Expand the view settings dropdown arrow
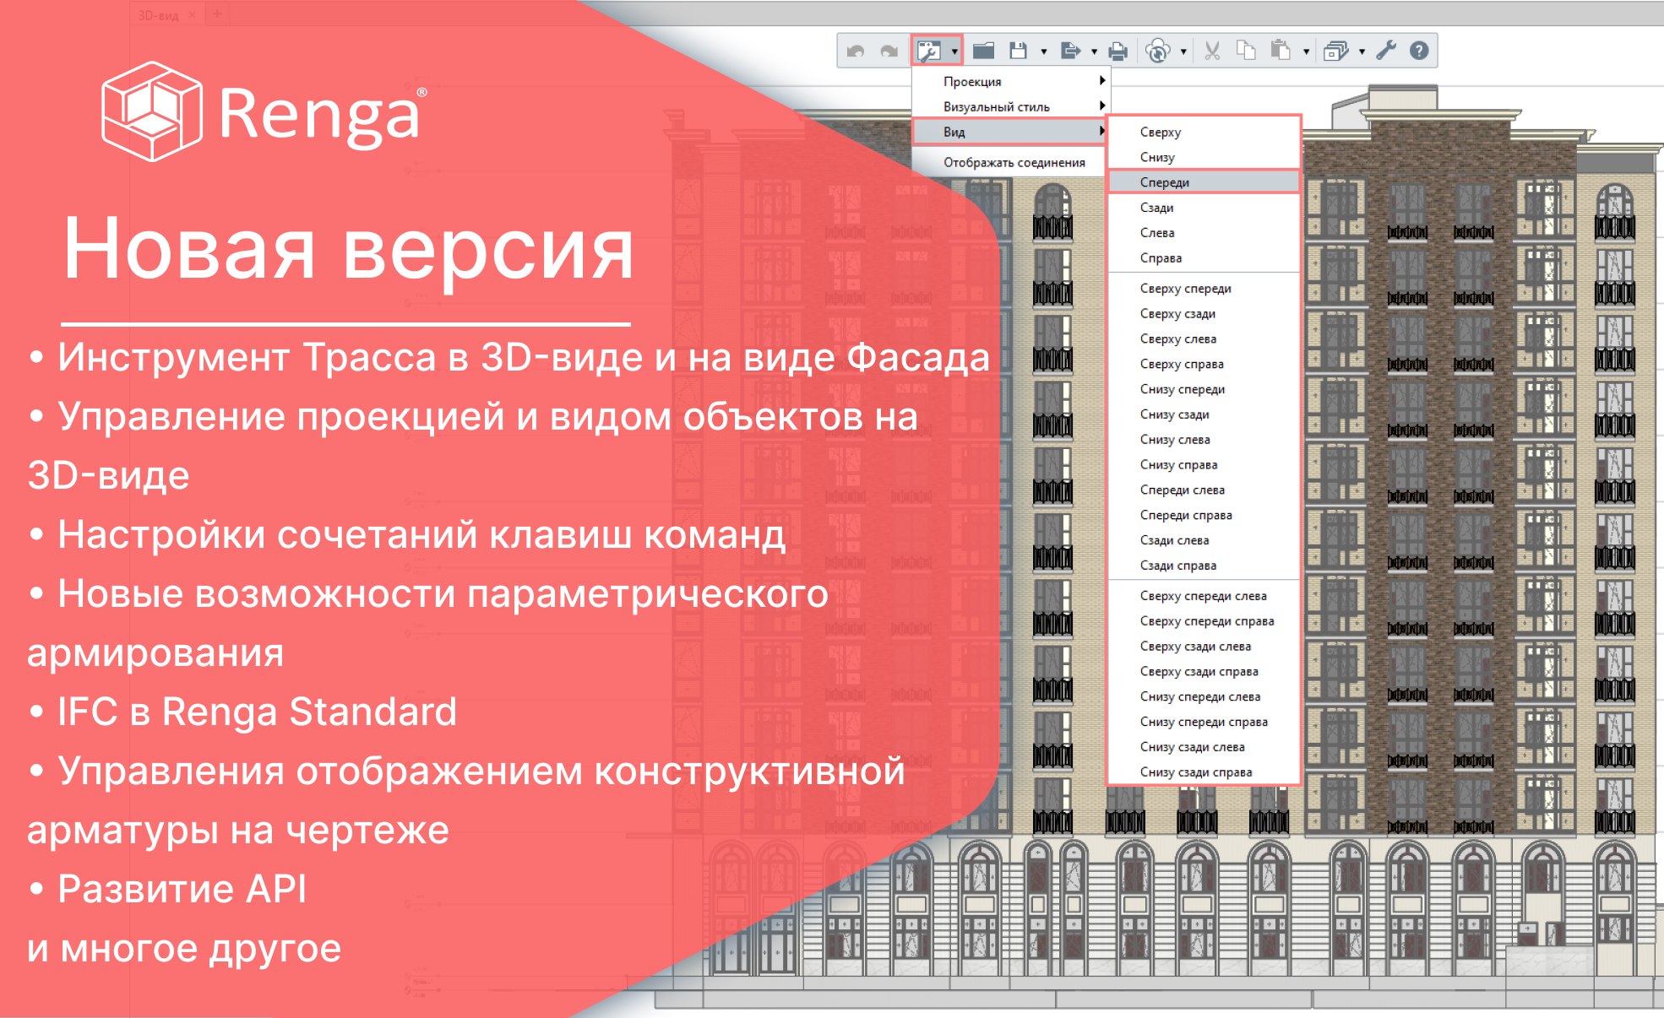1664x1018 pixels. point(954,52)
